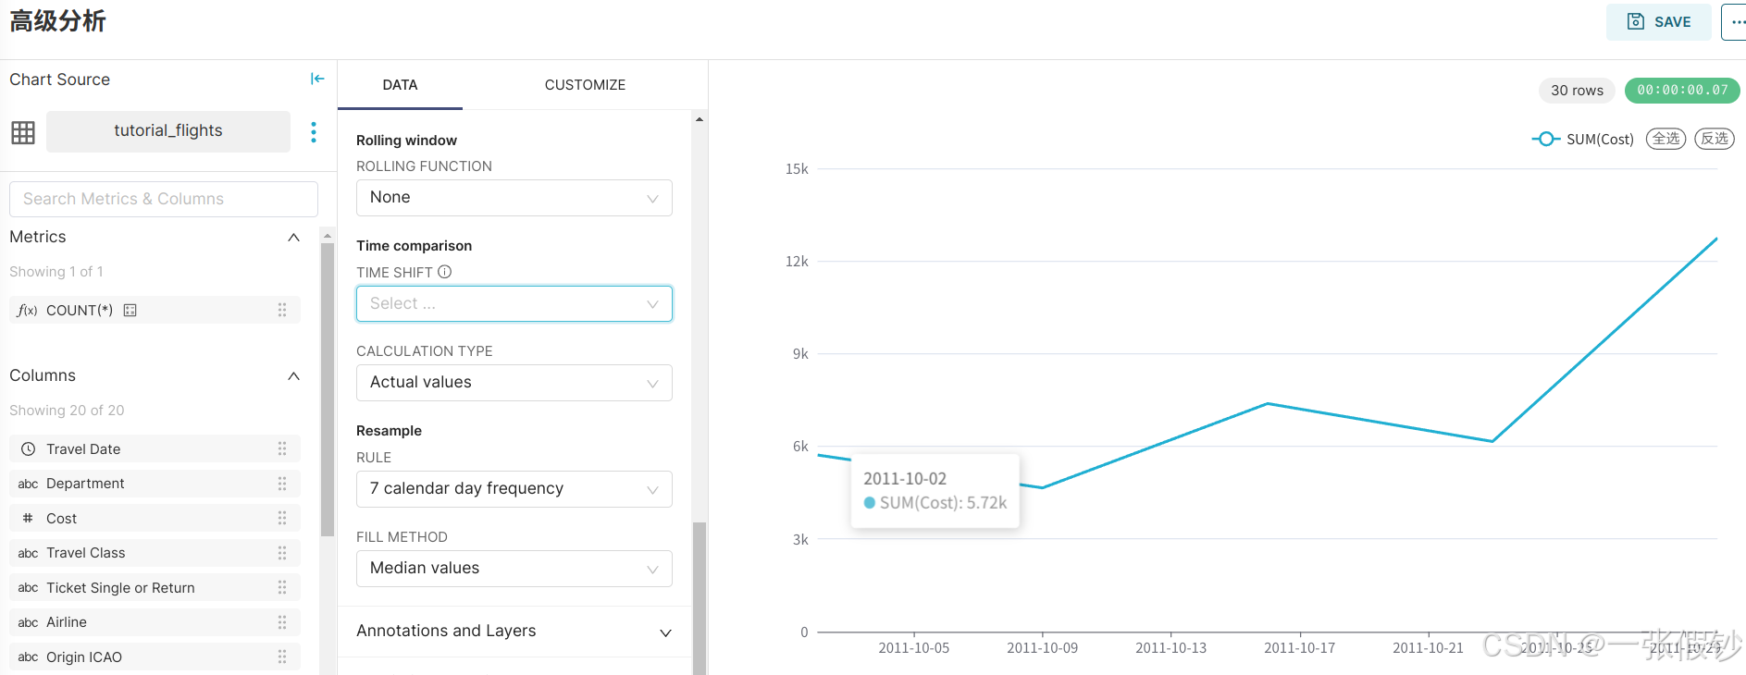Click the tutorial_flights dataset button
The height and width of the screenshot is (675, 1746).
pos(168,131)
